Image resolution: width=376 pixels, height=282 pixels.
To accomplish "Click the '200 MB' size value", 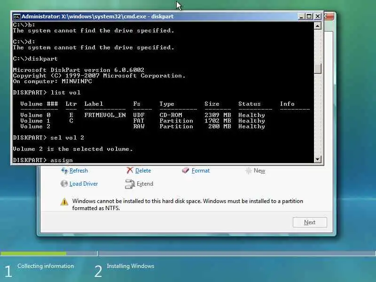I will [219, 126].
